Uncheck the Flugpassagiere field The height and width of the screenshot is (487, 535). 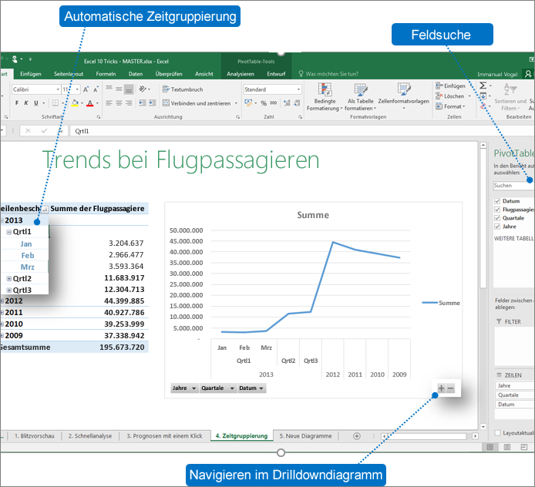(x=497, y=210)
